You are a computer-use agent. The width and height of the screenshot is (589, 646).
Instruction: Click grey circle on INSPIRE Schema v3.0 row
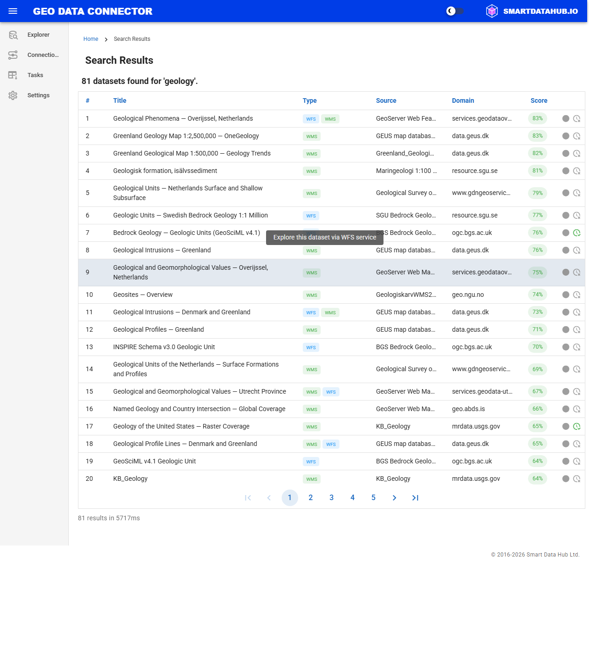566,347
